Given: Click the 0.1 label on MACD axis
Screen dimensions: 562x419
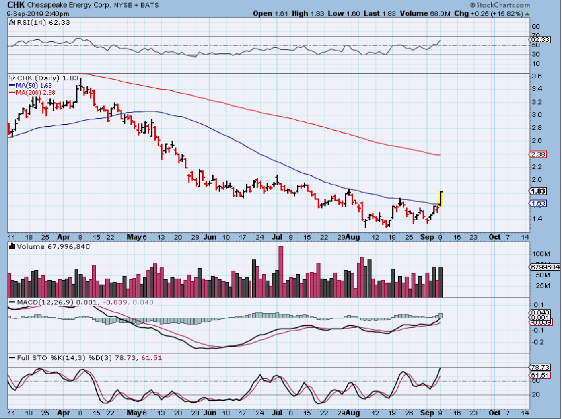Looking at the screenshot, I should [x=539, y=305].
